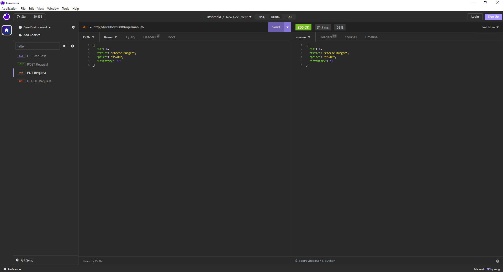
Task: Open the Home dashboard icon
Action: (7, 30)
